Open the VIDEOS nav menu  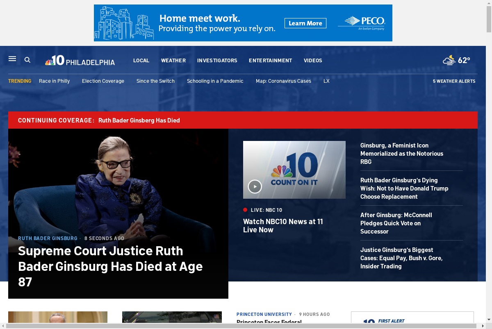(x=313, y=60)
